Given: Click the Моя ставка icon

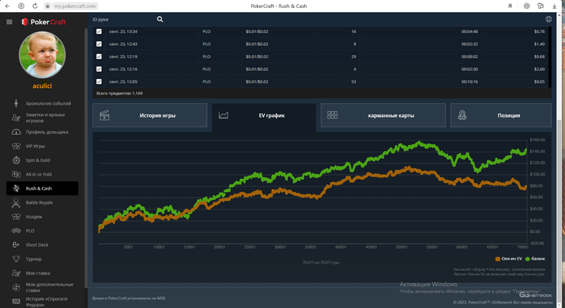Looking at the screenshot, I should point(16,273).
